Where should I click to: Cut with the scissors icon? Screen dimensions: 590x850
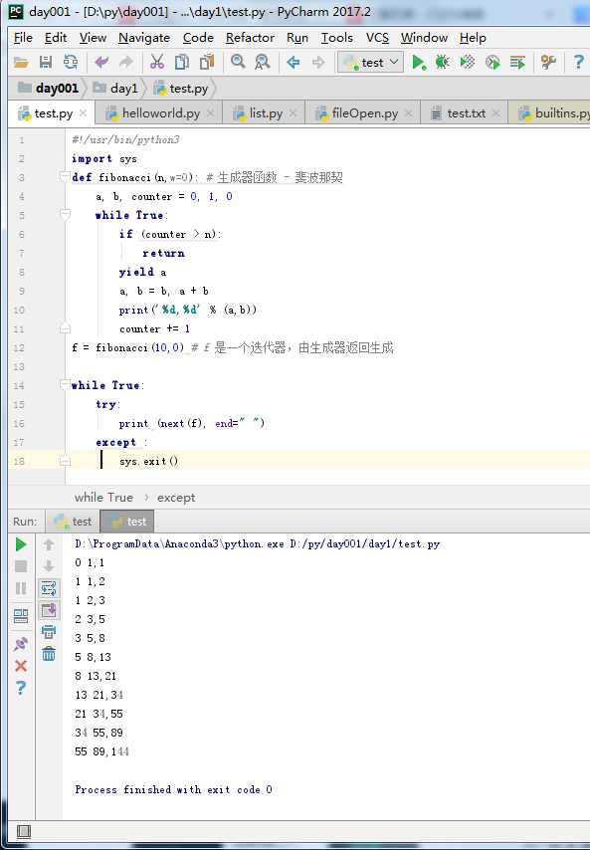coord(156,63)
